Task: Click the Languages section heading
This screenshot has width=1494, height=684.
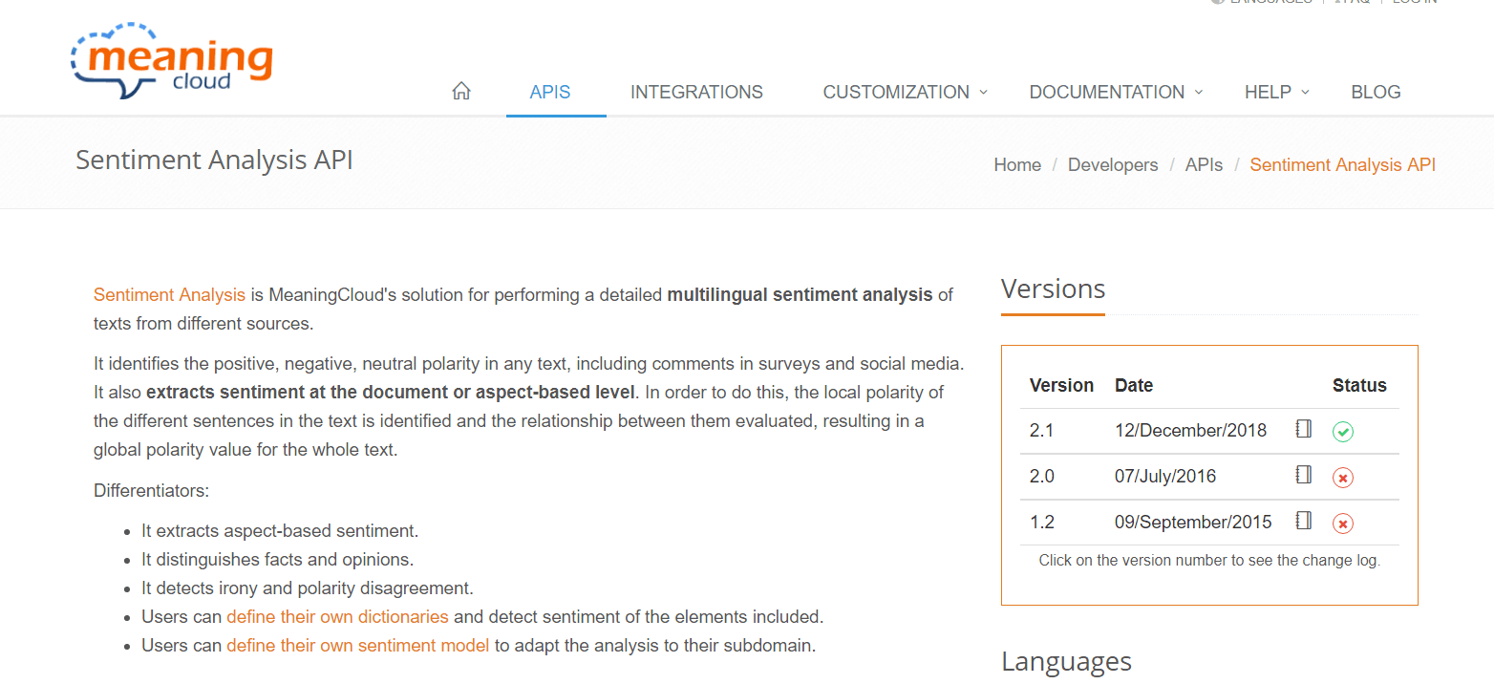Action: (x=1066, y=661)
